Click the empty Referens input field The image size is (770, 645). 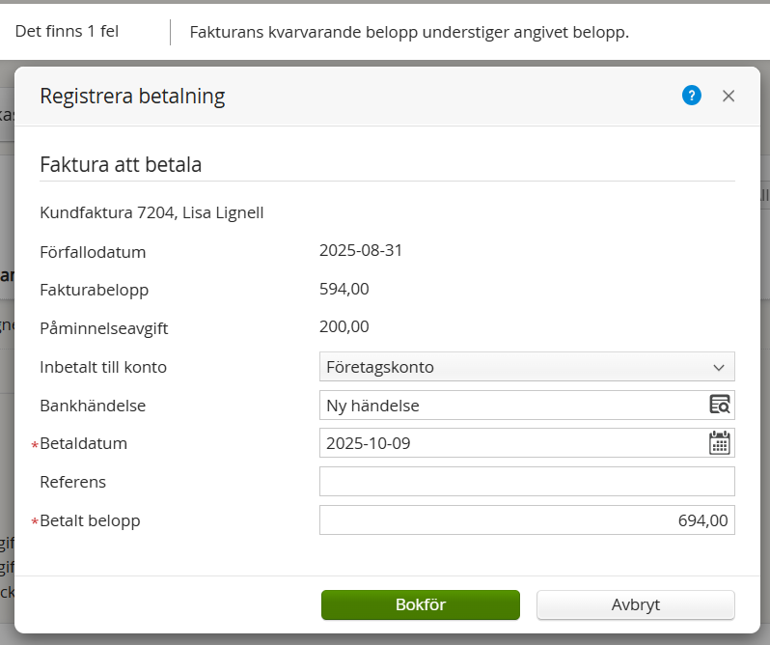(527, 482)
